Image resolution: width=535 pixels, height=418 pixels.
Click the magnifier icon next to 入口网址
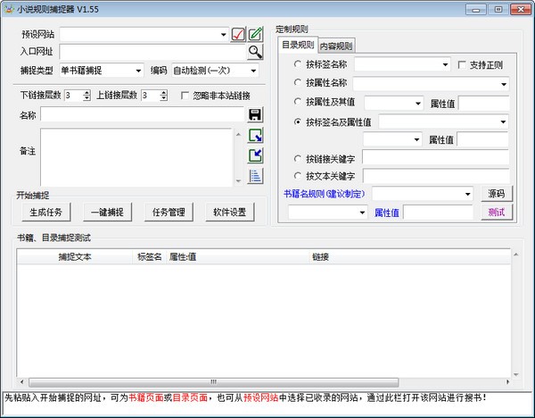click(x=256, y=52)
